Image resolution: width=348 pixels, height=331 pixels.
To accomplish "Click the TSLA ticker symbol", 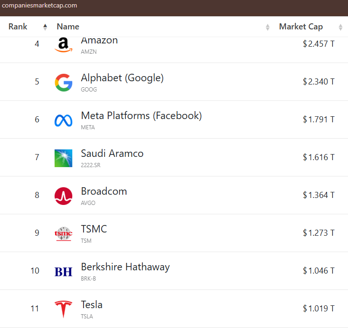I will tap(87, 316).
